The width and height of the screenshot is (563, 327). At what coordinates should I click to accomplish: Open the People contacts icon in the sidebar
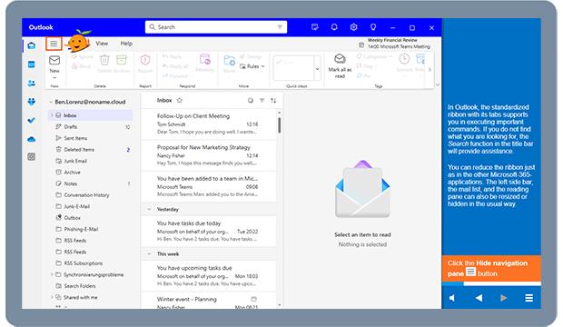[32, 83]
